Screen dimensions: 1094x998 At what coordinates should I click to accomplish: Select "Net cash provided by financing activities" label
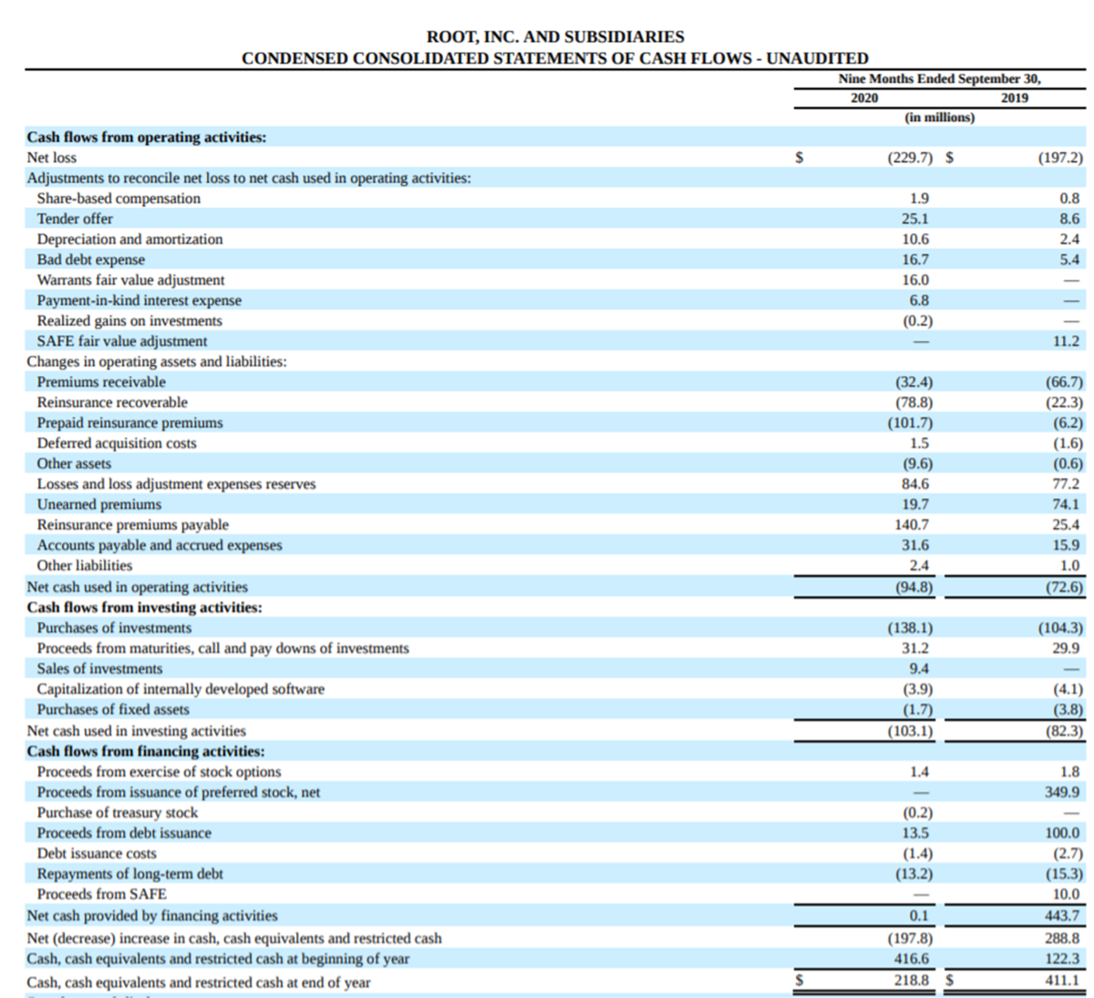pos(152,915)
